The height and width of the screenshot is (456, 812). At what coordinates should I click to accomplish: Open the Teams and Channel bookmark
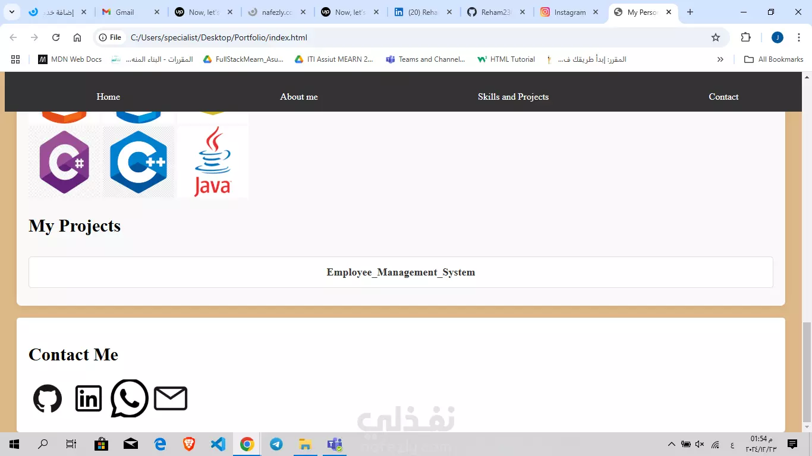[x=426, y=59]
